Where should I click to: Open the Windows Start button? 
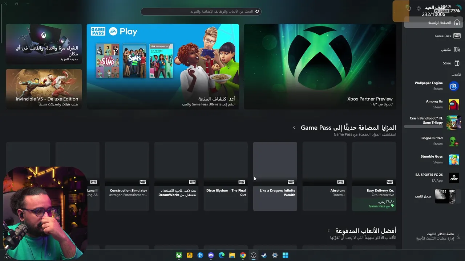click(x=285, y=255)
